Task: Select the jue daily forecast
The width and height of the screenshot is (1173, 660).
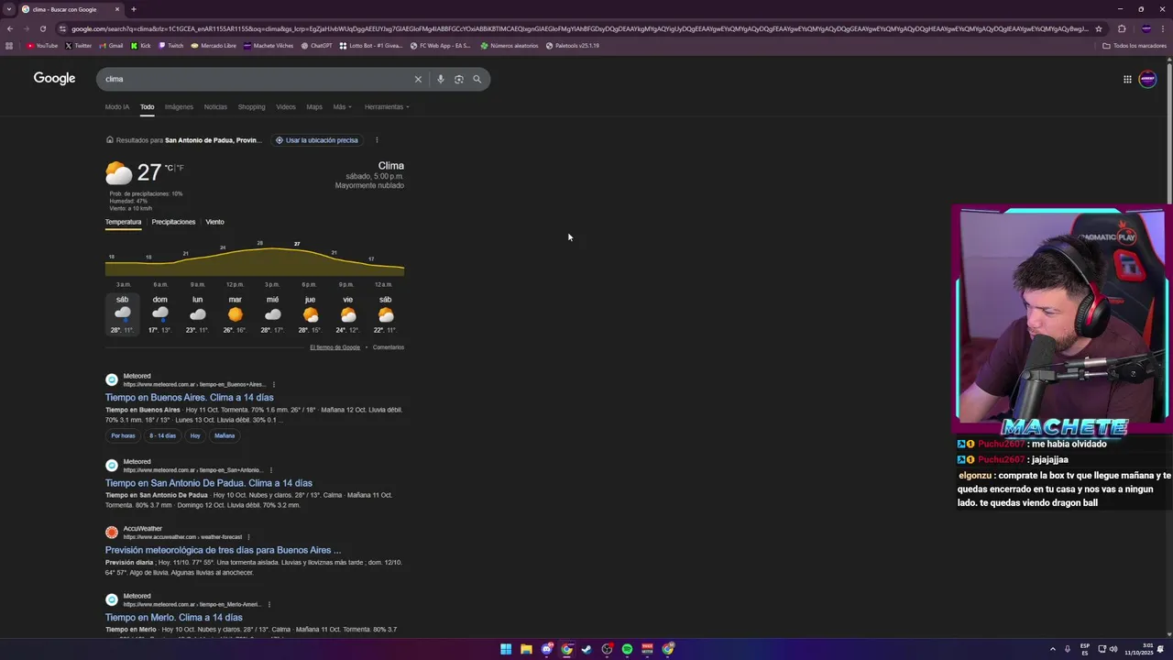Action: coord(310,314)
